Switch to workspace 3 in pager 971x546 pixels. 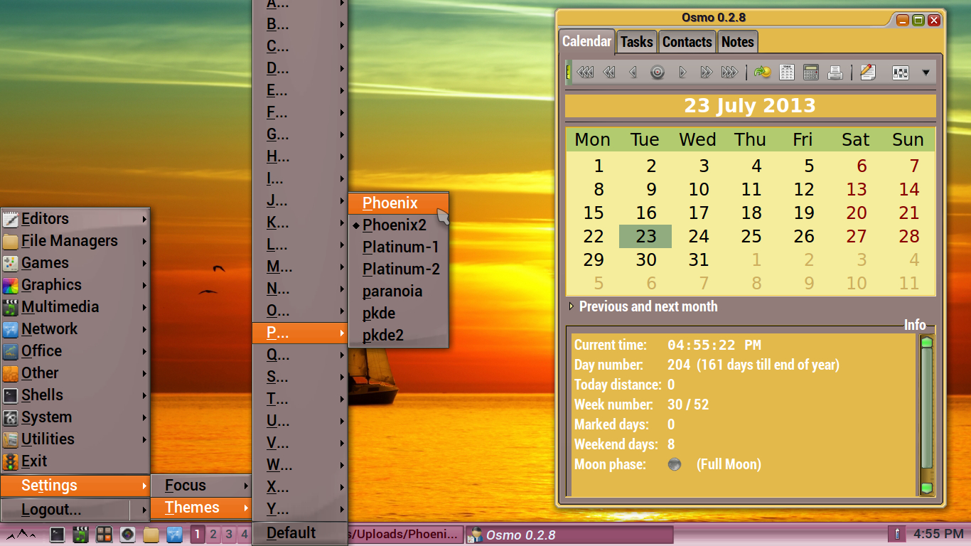pyautogui.click(x=229, y=534)
